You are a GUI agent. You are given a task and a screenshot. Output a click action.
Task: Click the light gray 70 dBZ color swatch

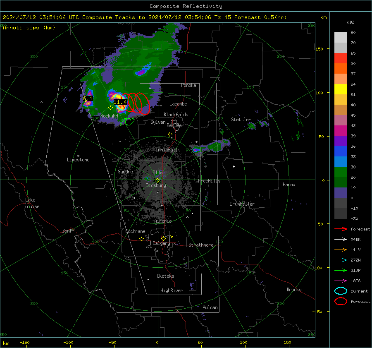coord(341,38)
